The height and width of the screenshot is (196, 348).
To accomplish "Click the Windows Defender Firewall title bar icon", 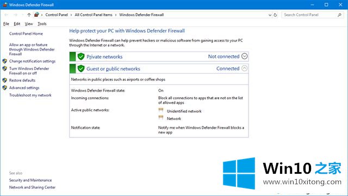I will (x=5, y=5).
